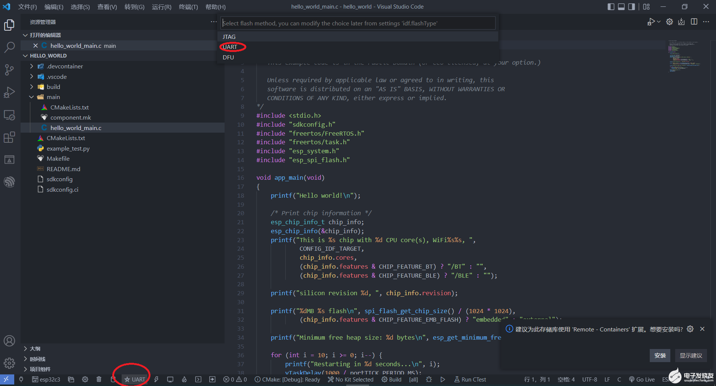Open the Explorer view in activity bar
The image size is (716, 386).
(9, 25)
